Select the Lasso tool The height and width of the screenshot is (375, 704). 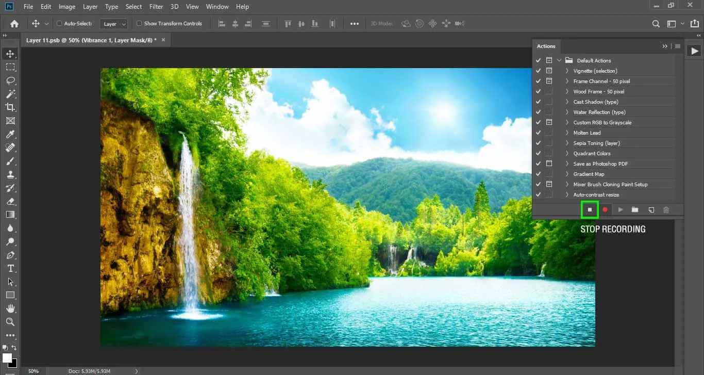point(10,81)
